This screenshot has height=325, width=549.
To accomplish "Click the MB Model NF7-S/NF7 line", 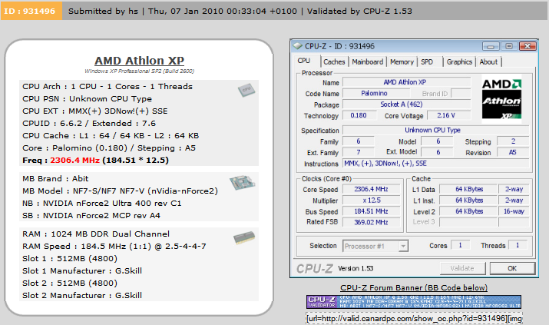I will coord(120,191).
